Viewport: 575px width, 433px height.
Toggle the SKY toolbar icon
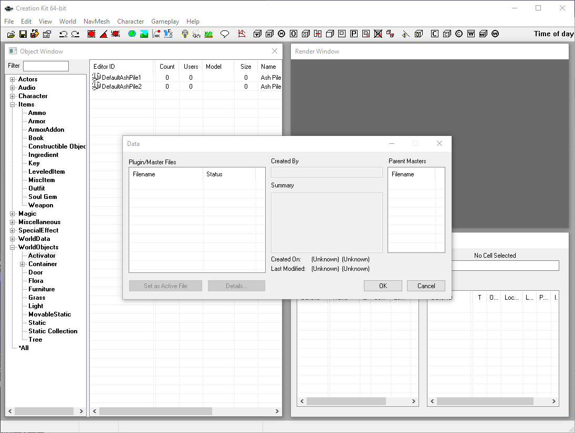(x=196, y=34)
